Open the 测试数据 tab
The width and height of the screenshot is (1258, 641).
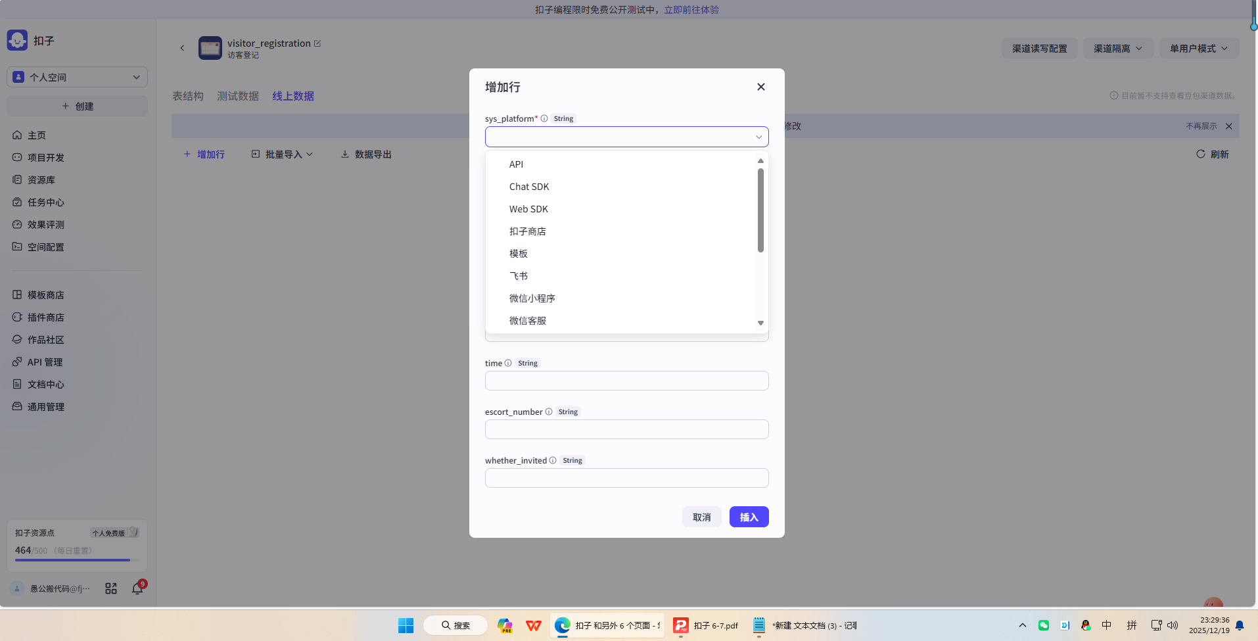coord(237,96)
